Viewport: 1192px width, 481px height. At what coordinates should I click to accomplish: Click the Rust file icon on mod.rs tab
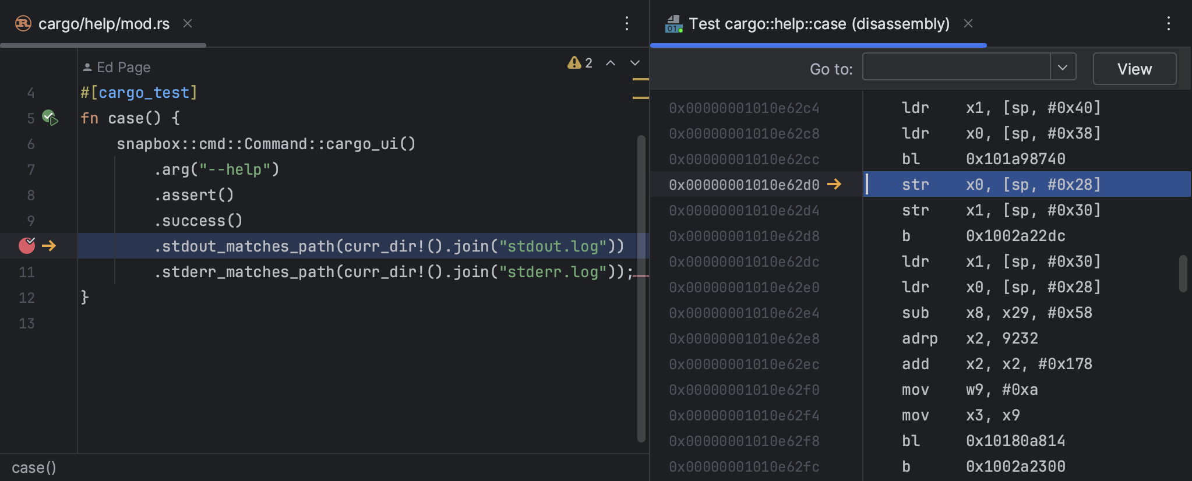coord(23,23)
